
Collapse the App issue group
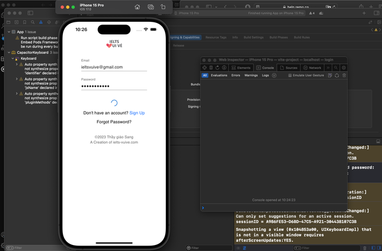(9, 32)
